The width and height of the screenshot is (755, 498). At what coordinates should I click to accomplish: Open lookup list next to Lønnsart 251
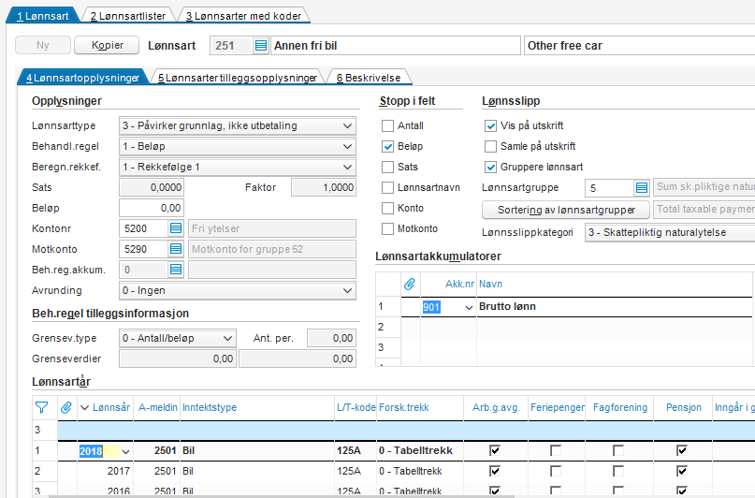[260, 46]
